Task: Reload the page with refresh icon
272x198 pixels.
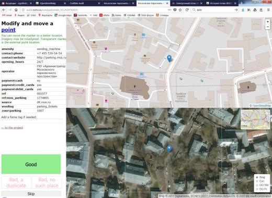Action: coord(187,10)
